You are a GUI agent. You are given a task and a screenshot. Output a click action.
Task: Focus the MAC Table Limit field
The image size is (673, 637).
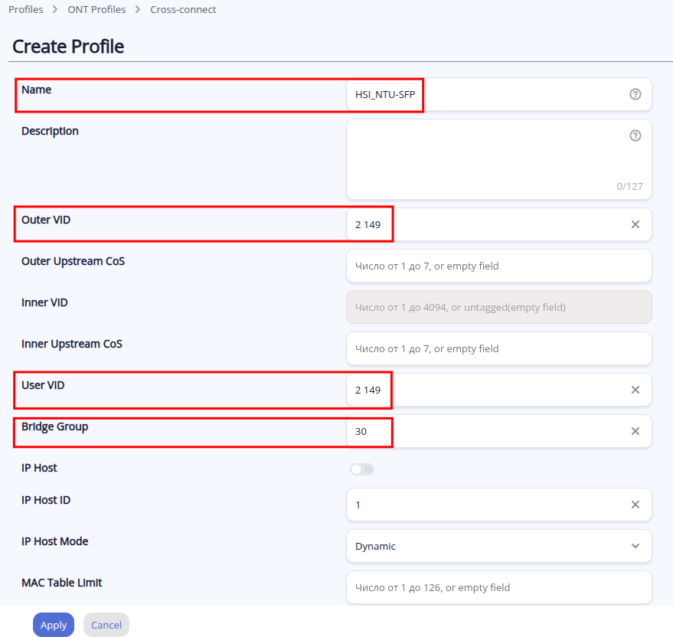[x=498, y=587]
